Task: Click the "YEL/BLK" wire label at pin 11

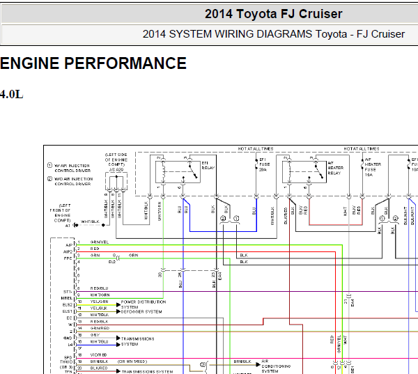Action: coord(99,308)
